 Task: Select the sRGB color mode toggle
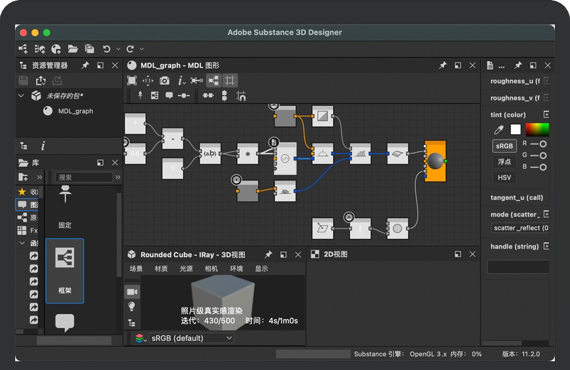click(504, 146)
